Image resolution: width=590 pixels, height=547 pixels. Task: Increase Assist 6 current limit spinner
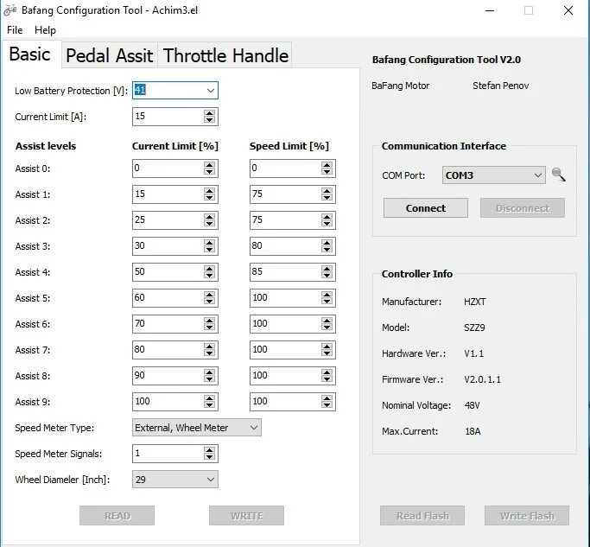(210, 321)
